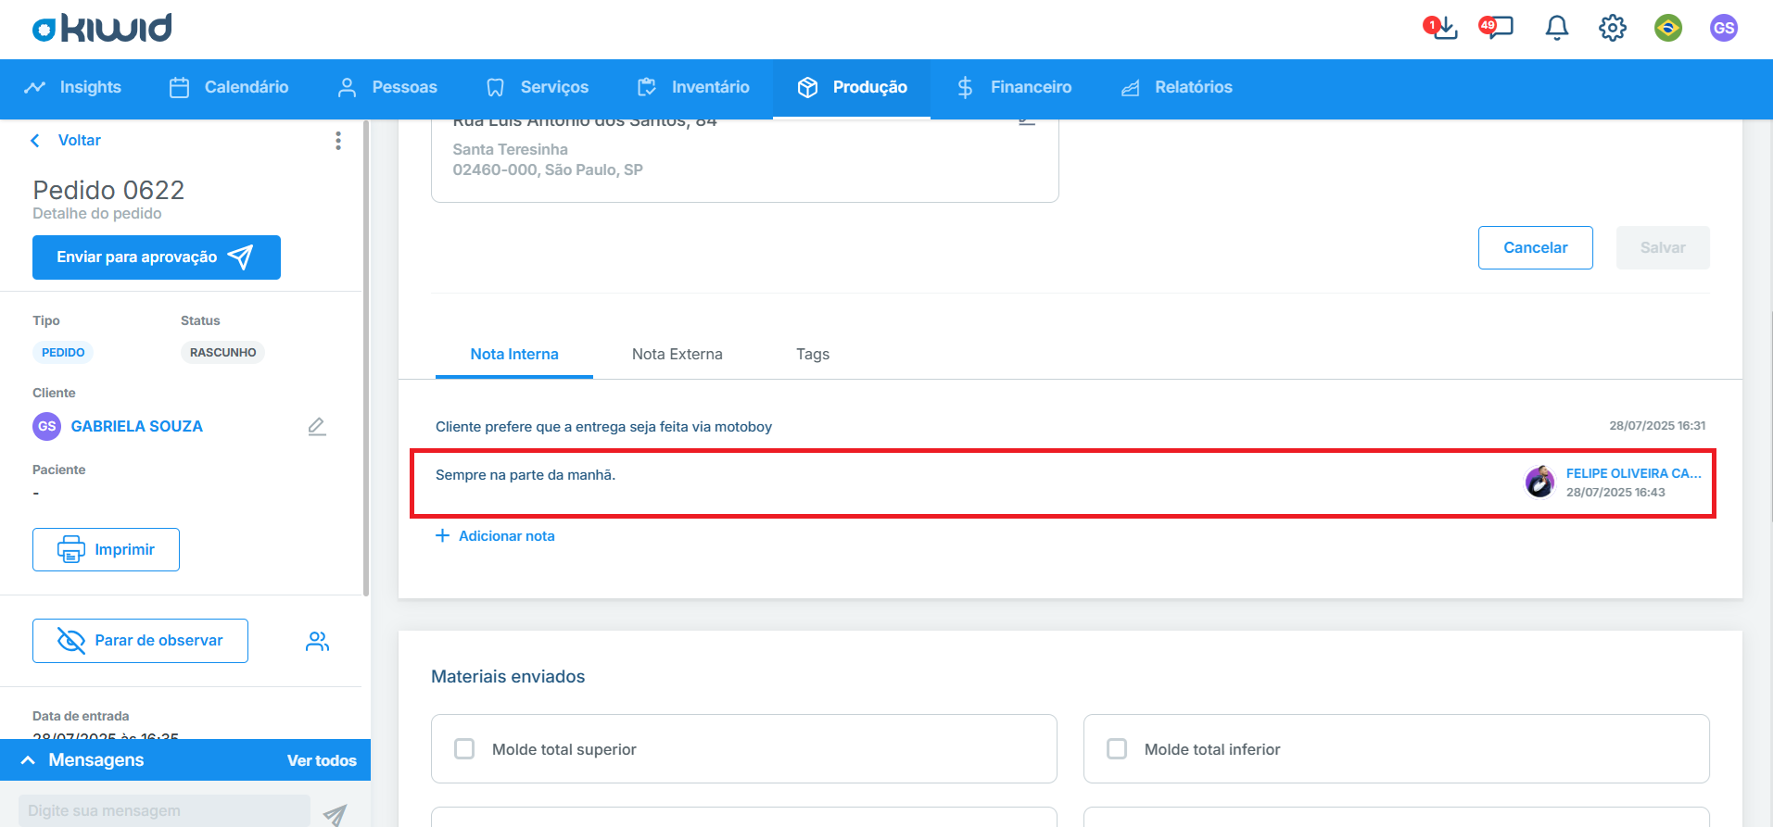Click the Adicionar nota link
Screen dimensions: 1773x827
496,536
